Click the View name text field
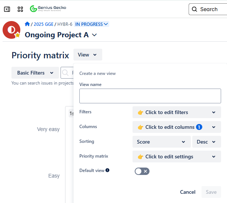The height and width of the screenshot is (203, 227). tap(150, 96)
